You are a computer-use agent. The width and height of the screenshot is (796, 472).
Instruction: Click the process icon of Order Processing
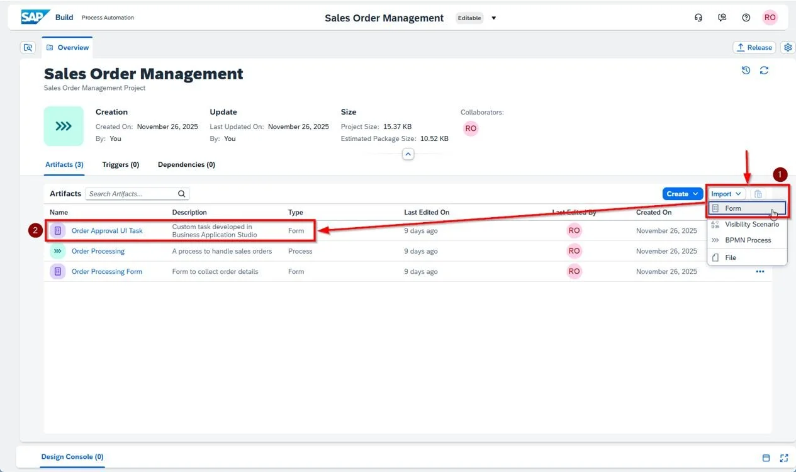[x=58, y=251]
